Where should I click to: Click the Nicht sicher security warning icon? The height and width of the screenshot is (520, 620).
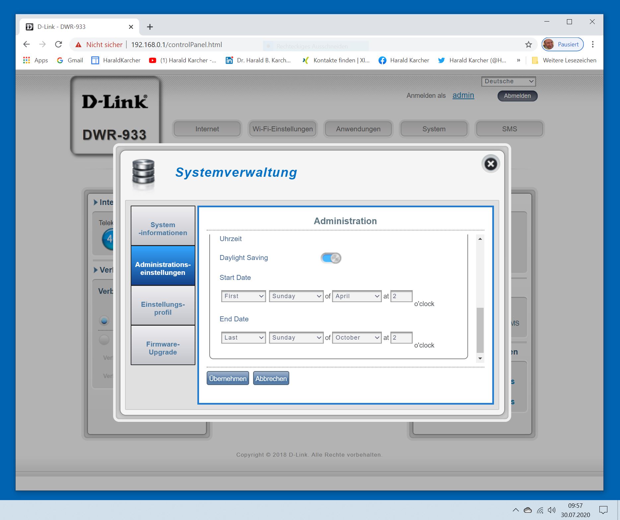pos(79,45)
